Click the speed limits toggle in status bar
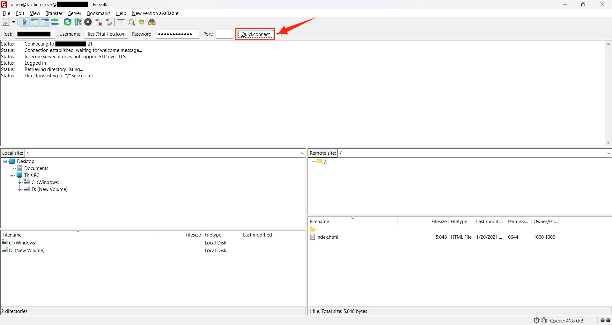This screenshot has height=325, width=612. point(544,321)
